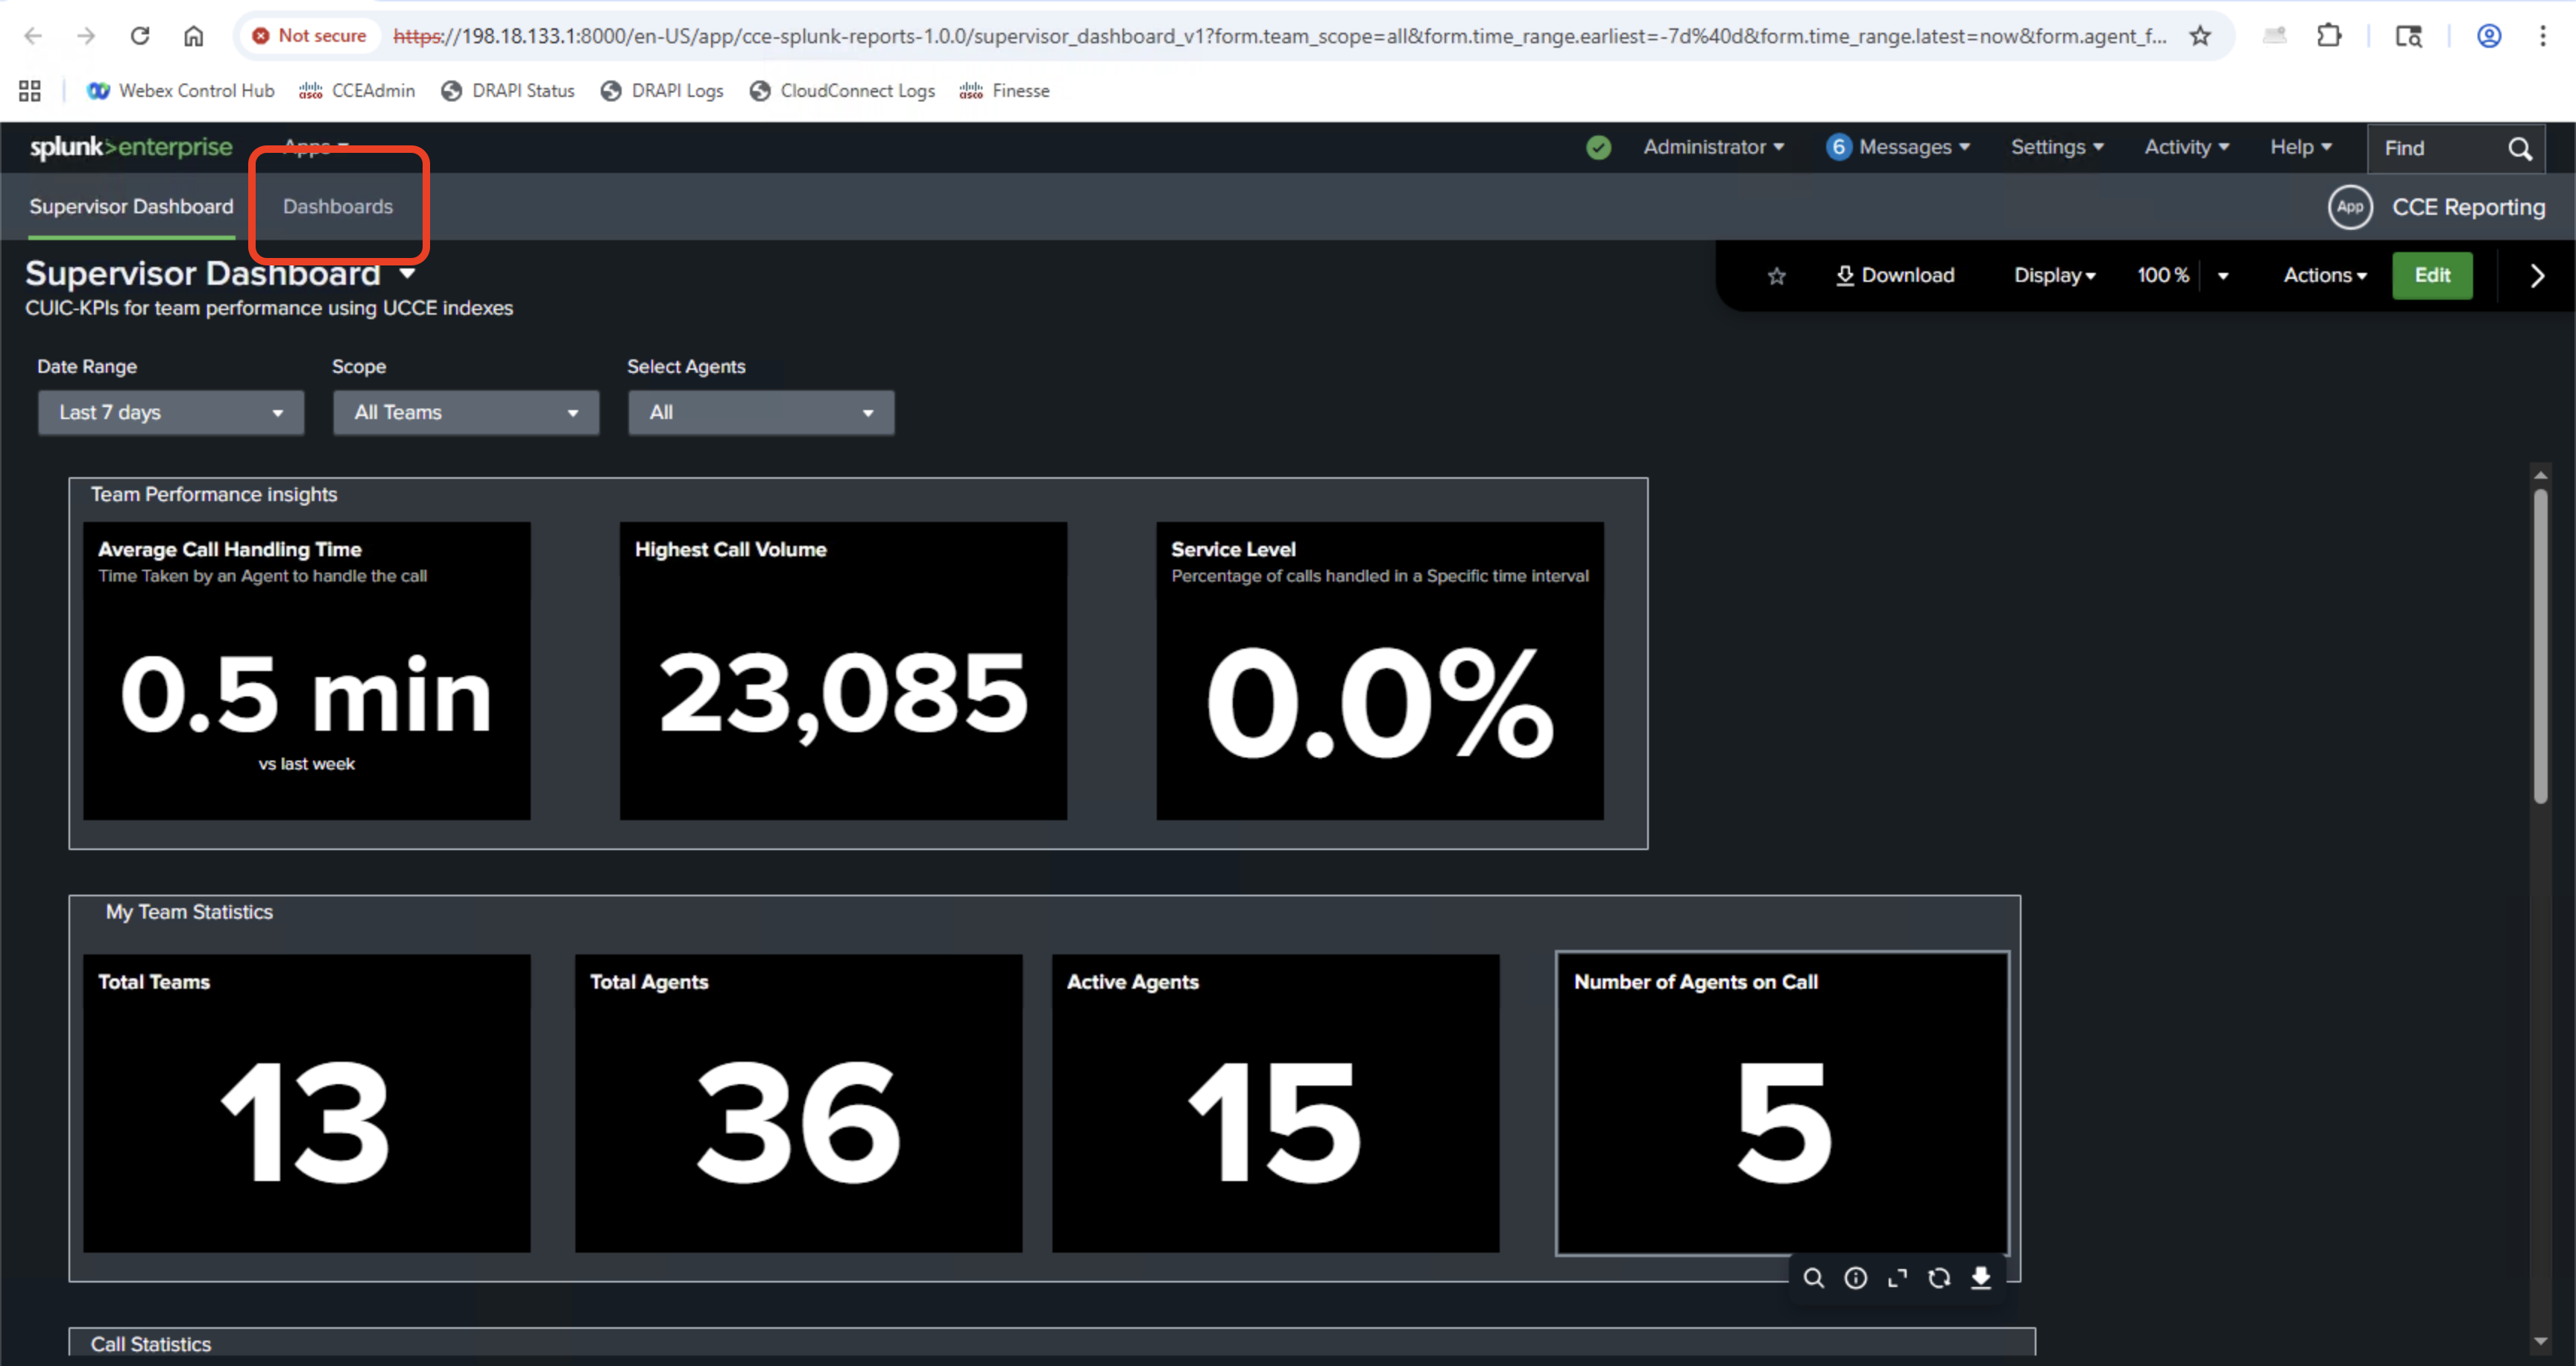Screen dimensions: 2576x1366
Task: Open the Administrator menu
Action: coord(1713,147)
